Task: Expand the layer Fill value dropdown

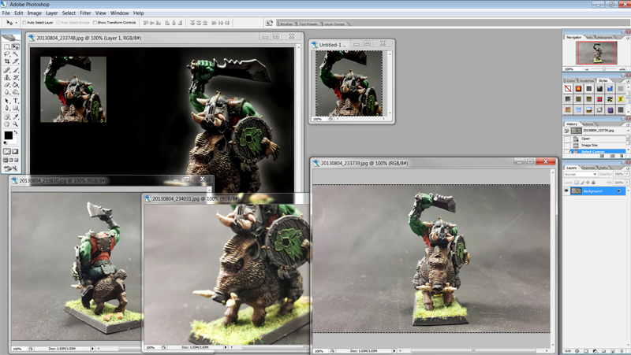Action: pyautogui.click(x=627, y=182)
